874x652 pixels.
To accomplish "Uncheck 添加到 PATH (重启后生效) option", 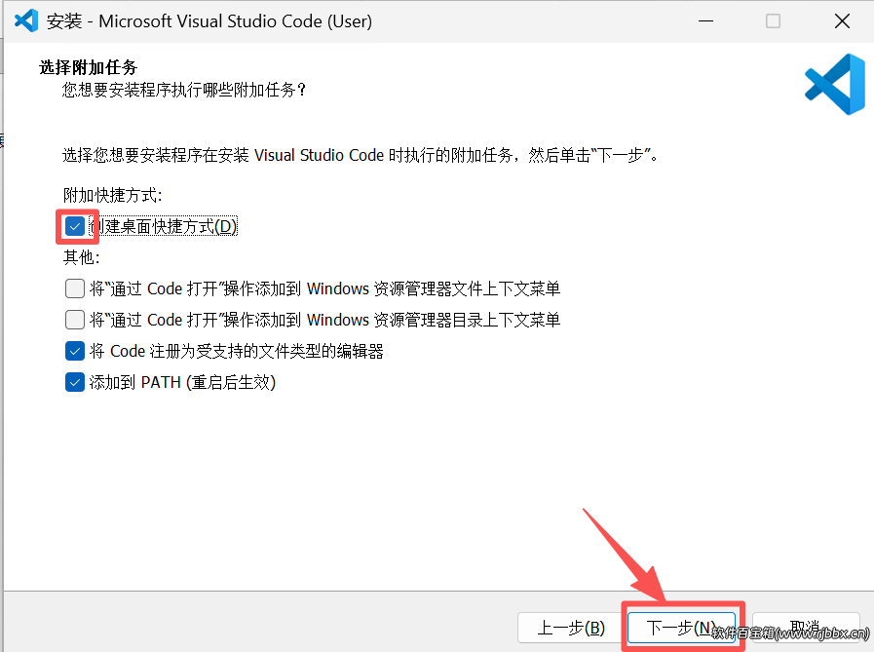I will [x=75, y=383].
